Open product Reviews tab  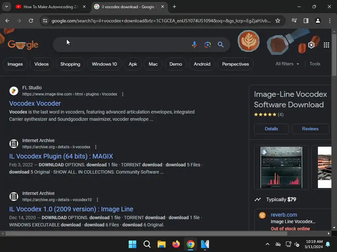click(310, 129)
